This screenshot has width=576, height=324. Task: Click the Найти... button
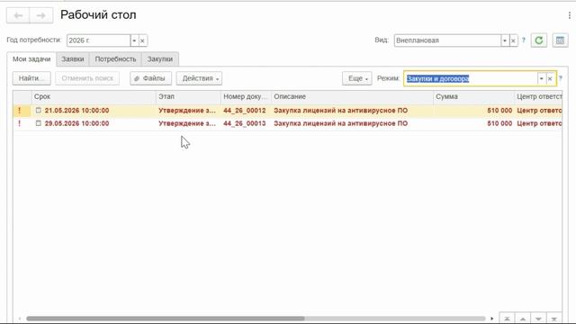click(31, 78)
